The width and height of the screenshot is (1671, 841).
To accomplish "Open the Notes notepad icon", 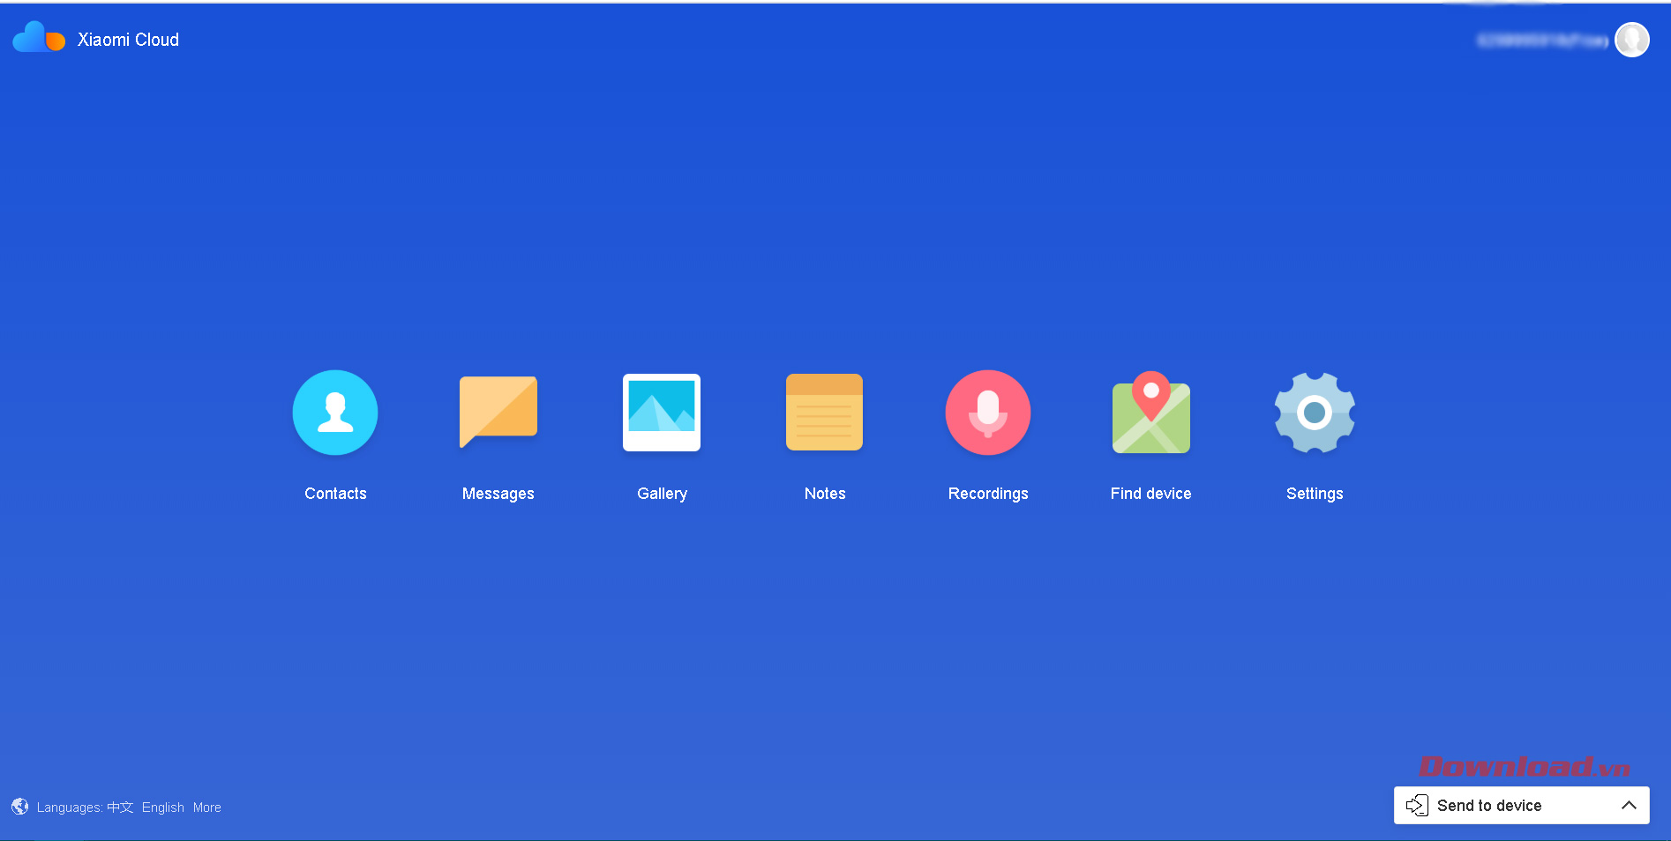I will pyautogui.click(x=824, y=412).
